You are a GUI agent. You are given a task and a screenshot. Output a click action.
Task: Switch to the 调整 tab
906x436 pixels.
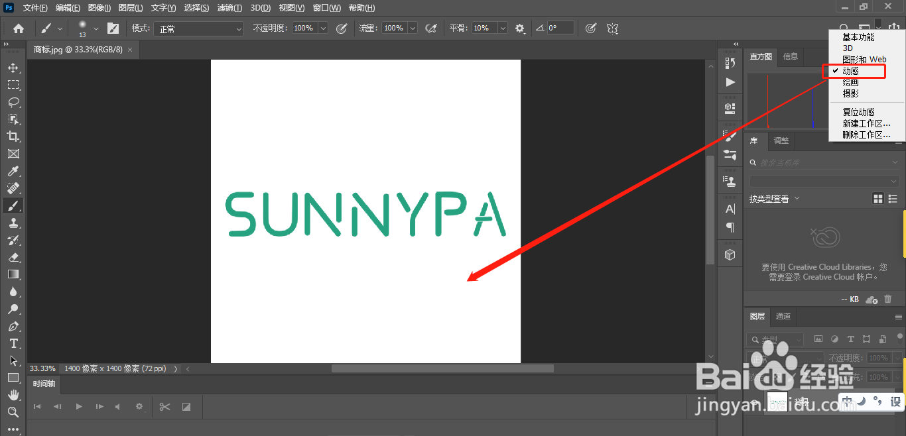781,140
